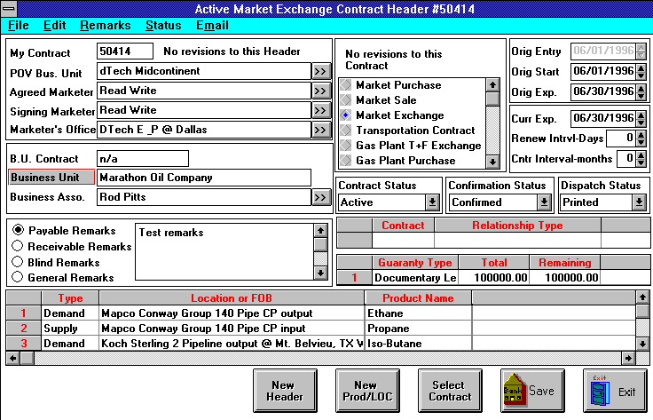The width and height of the screenshot is (653, 420).
Task: Select the Market Purchase contract type
Action: pyautogui.click(x=391, y=85)
